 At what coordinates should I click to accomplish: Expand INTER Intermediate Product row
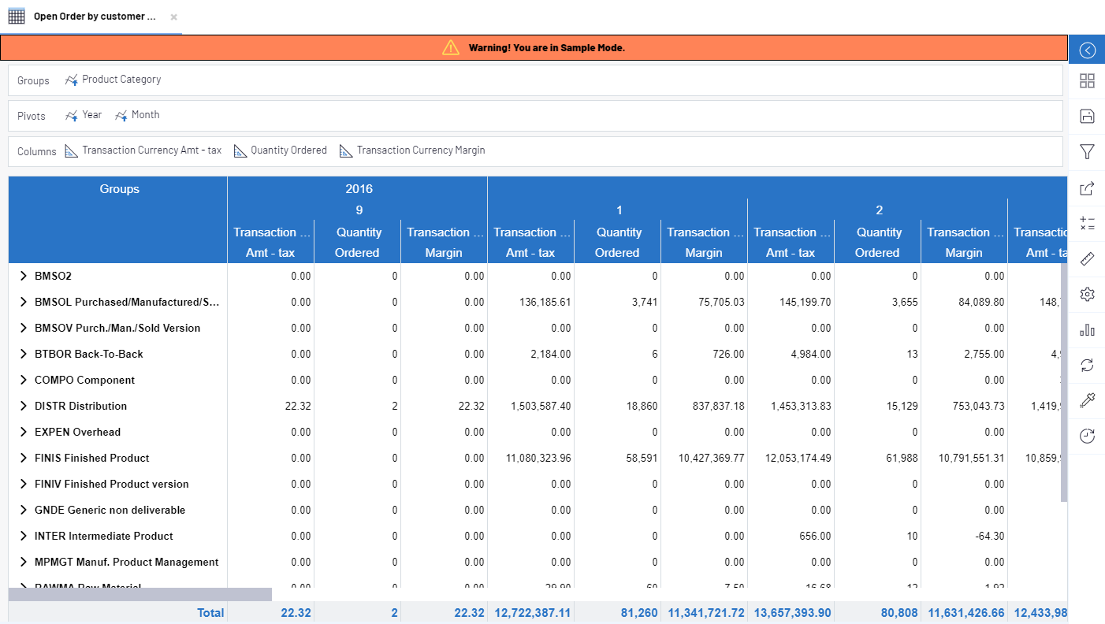pyautogui.click(x=24, y=536)
